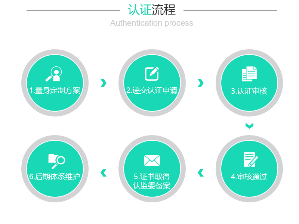Viewport: 299px width, 224px height.
Task: Click the documents icon above 认证审核
Action: point(249,74)
